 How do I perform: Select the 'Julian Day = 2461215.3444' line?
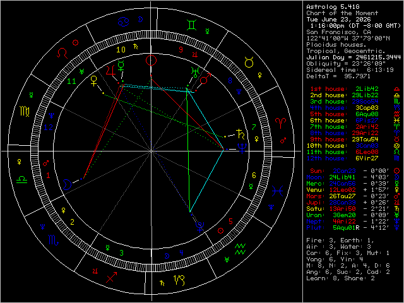(x=353, y=57)
